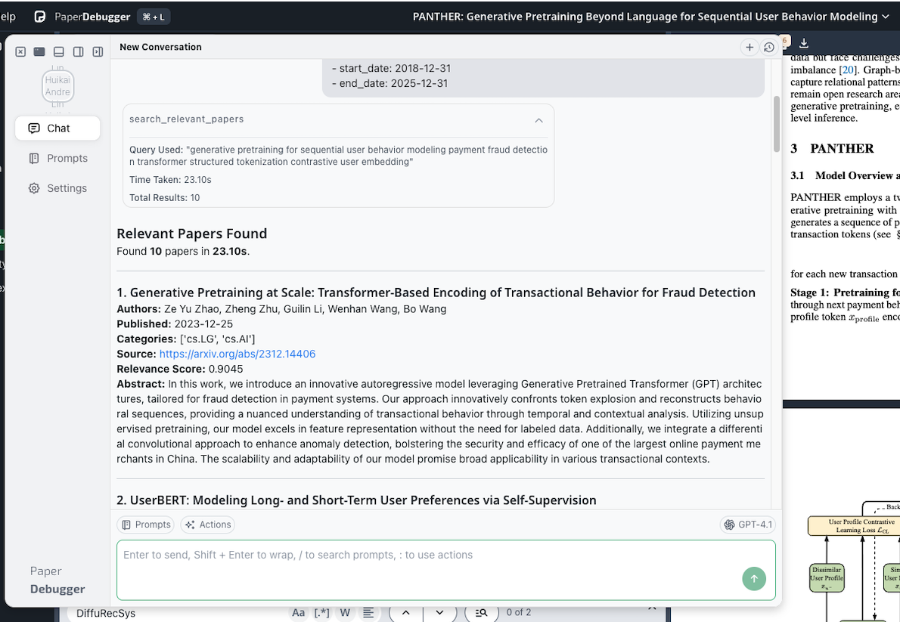Image resolution: width=900 pixels, height=622 pixels.
Task: Select the highlight-all lines icon in find bar
Action: point(368,612)
